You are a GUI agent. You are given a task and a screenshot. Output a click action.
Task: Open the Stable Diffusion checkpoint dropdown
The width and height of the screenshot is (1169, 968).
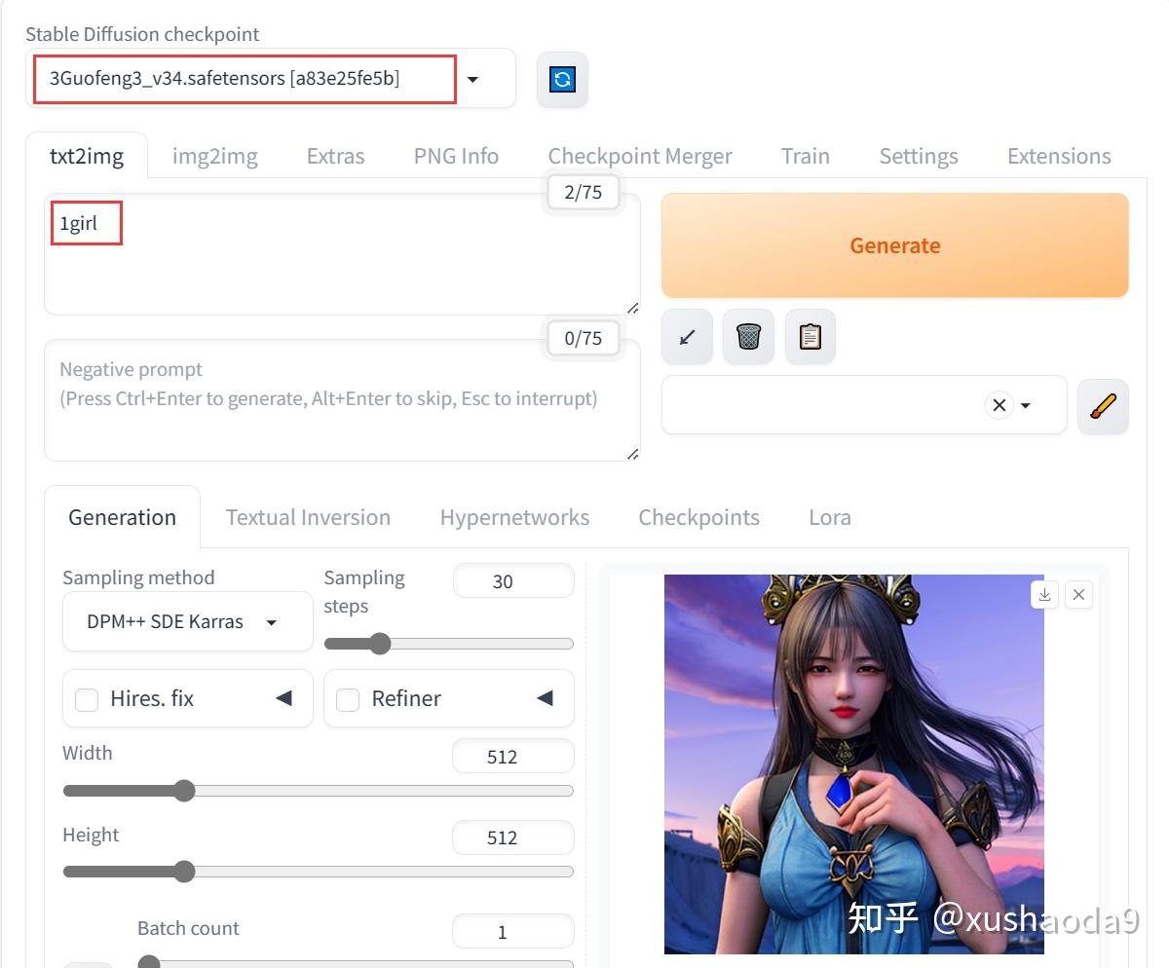click(x=472, y=79)
